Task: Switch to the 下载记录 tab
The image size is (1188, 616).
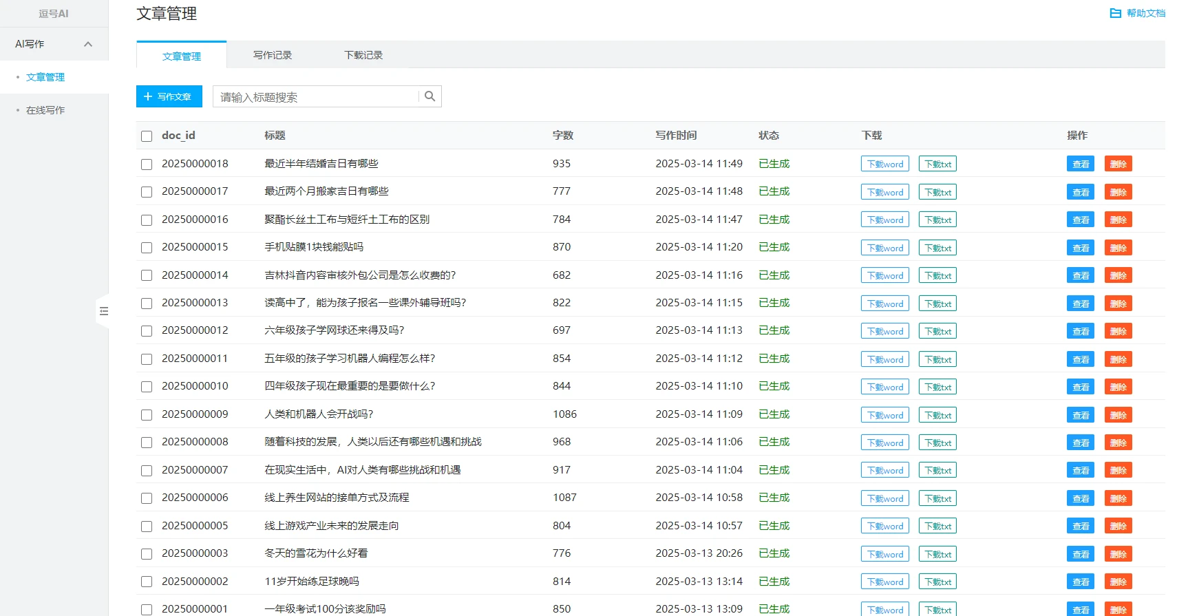Action: coord(363,55)
